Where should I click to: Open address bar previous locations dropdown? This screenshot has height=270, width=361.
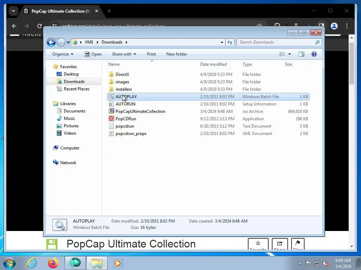tap(222, 43)
